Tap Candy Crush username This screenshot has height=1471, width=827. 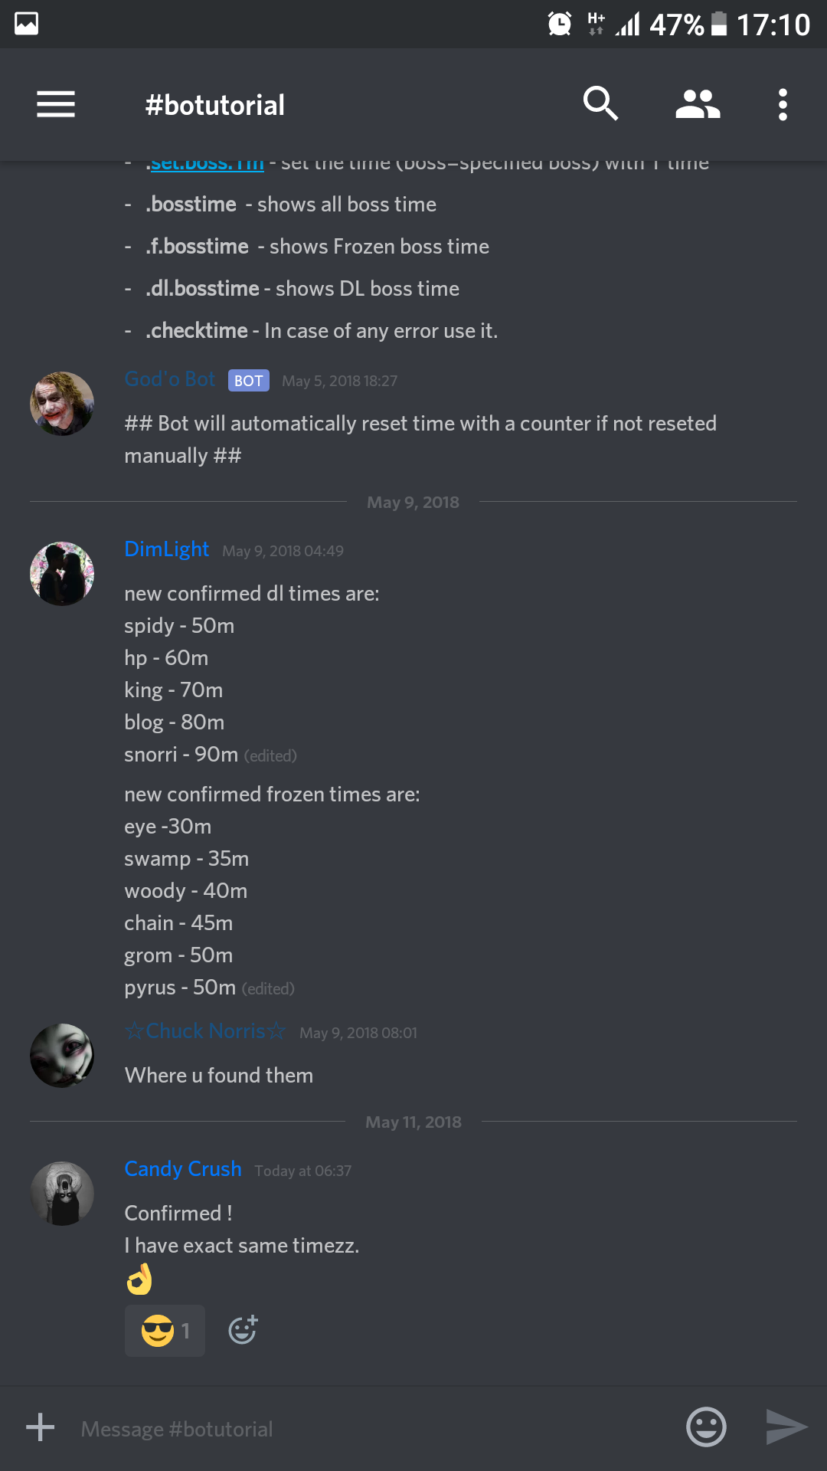[183, 1169]
